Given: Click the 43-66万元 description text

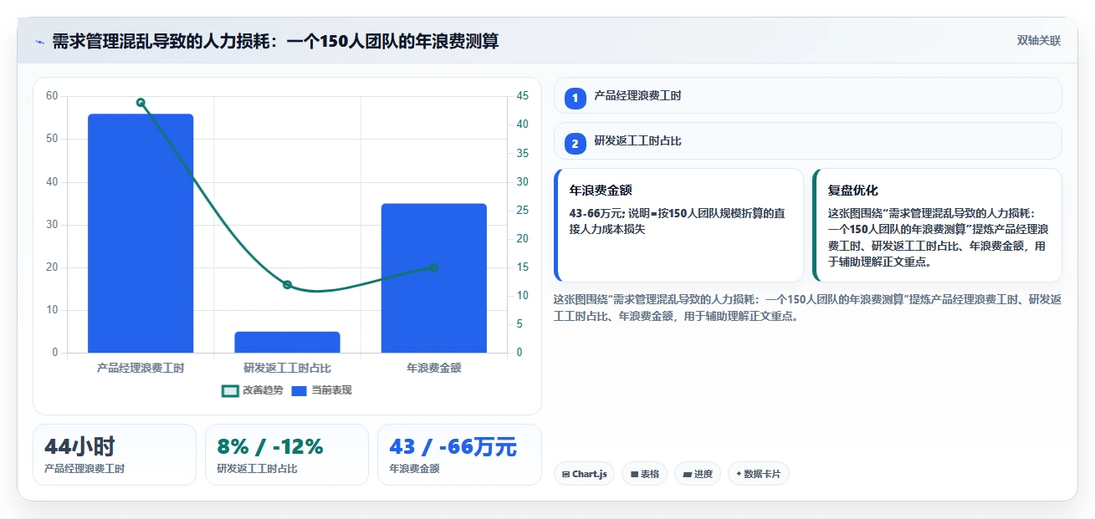Looking at the screenshot, I should 678,221.
